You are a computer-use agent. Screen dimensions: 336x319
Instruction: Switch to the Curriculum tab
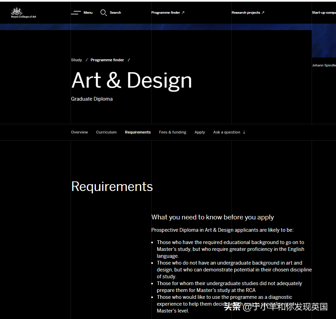tap(106, 132)
